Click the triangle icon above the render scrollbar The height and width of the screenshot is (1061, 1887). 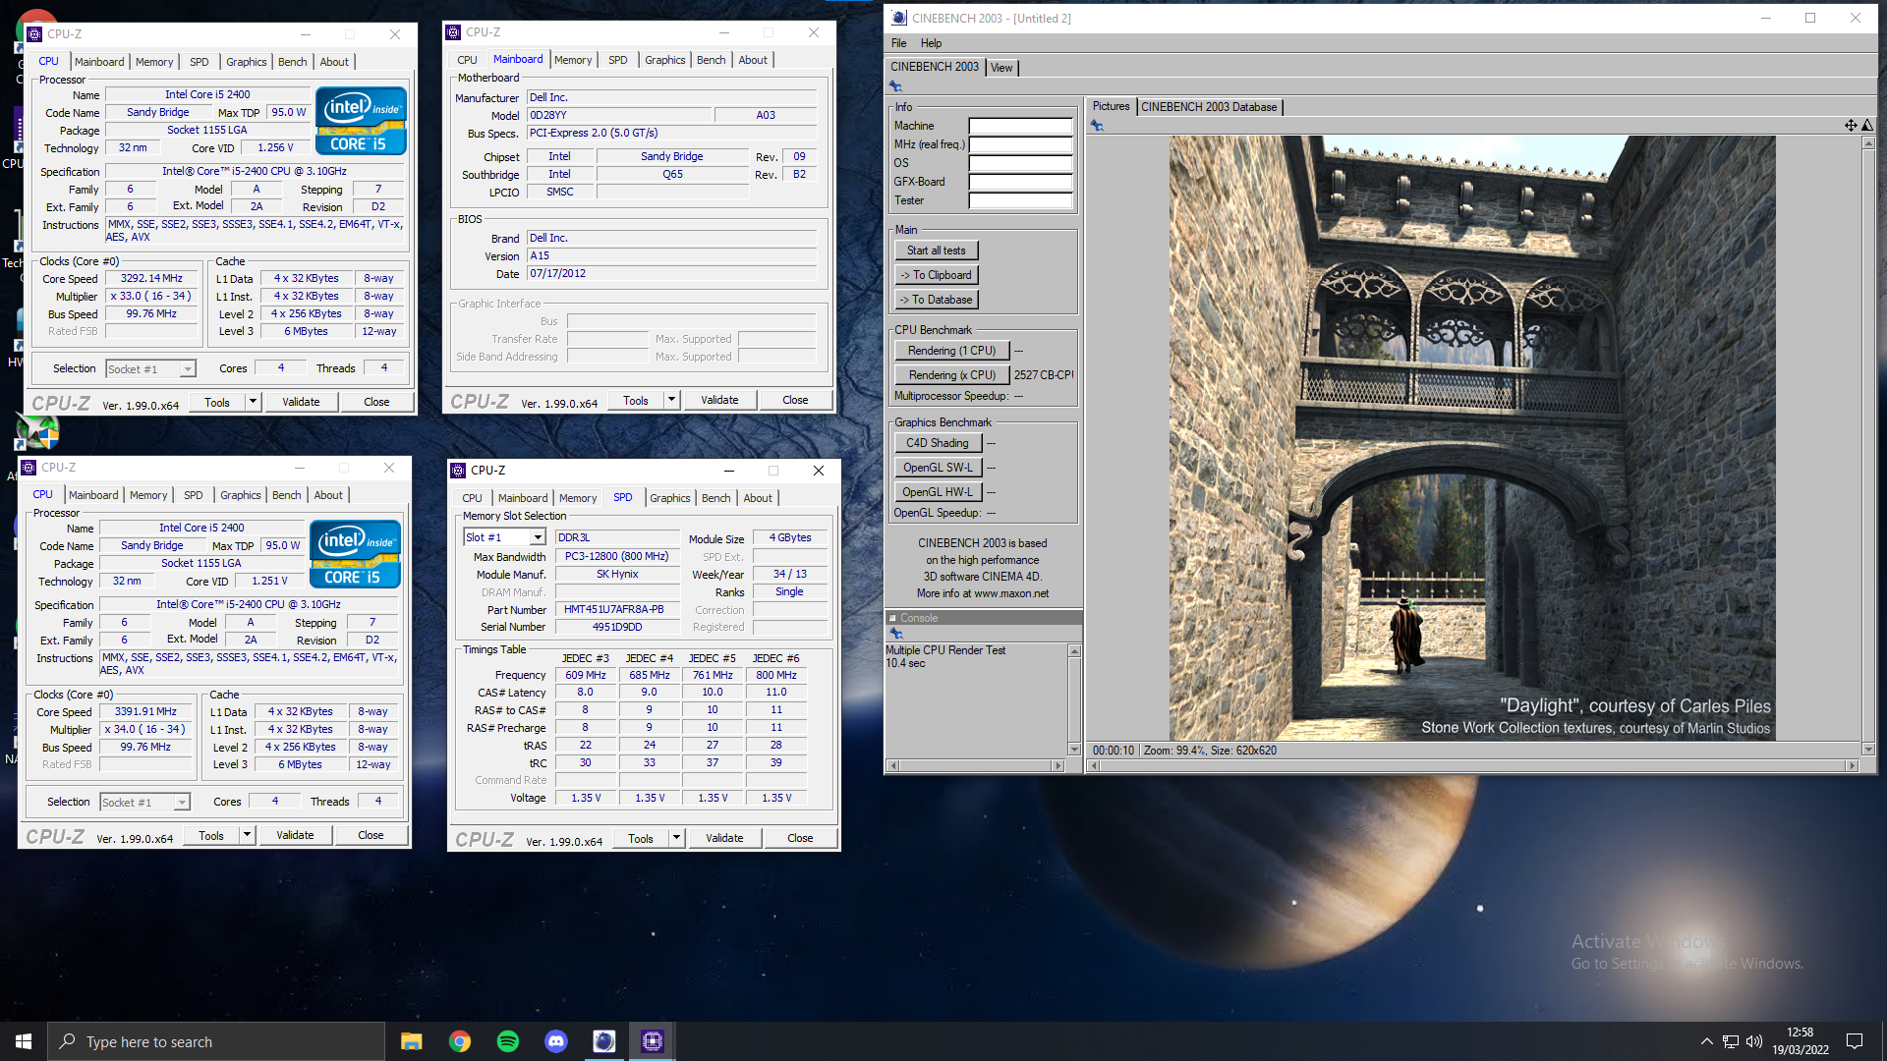tap(1867, 125)
